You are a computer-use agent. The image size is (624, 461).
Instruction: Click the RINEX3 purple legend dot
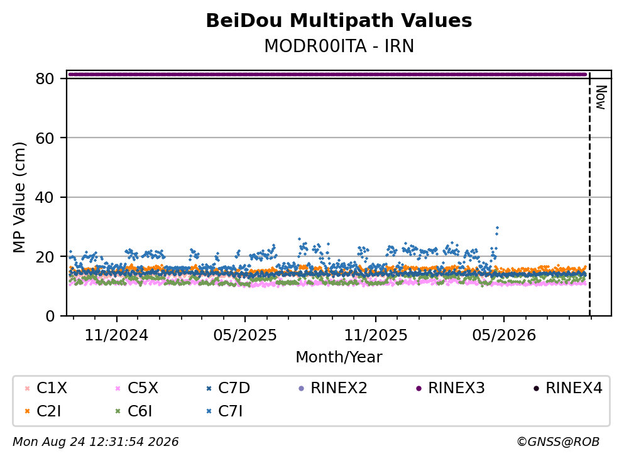419,388
